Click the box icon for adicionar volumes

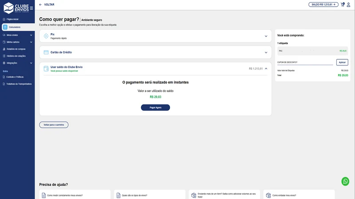[x=193, y=195]
